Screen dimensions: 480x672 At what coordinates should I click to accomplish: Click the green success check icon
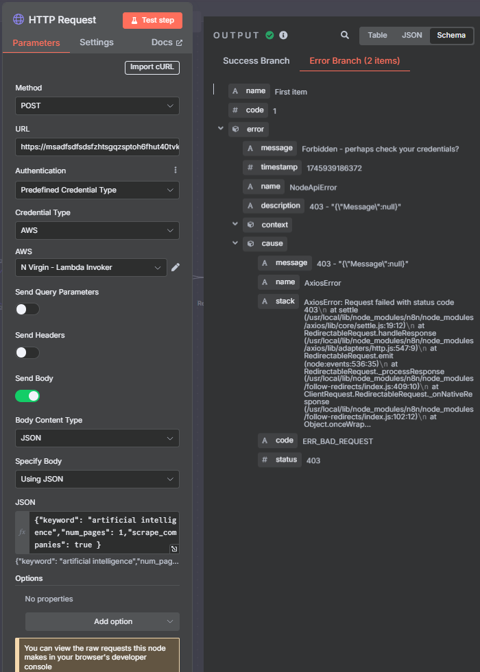pos(269,35)
